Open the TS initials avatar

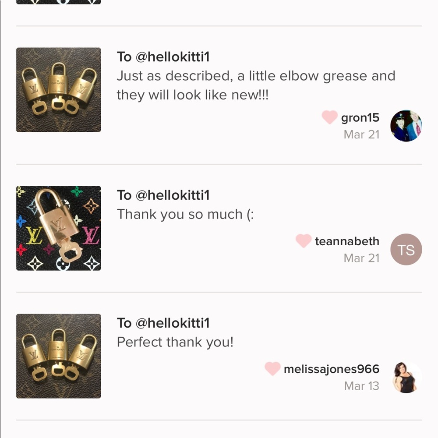tap(406, 250)
